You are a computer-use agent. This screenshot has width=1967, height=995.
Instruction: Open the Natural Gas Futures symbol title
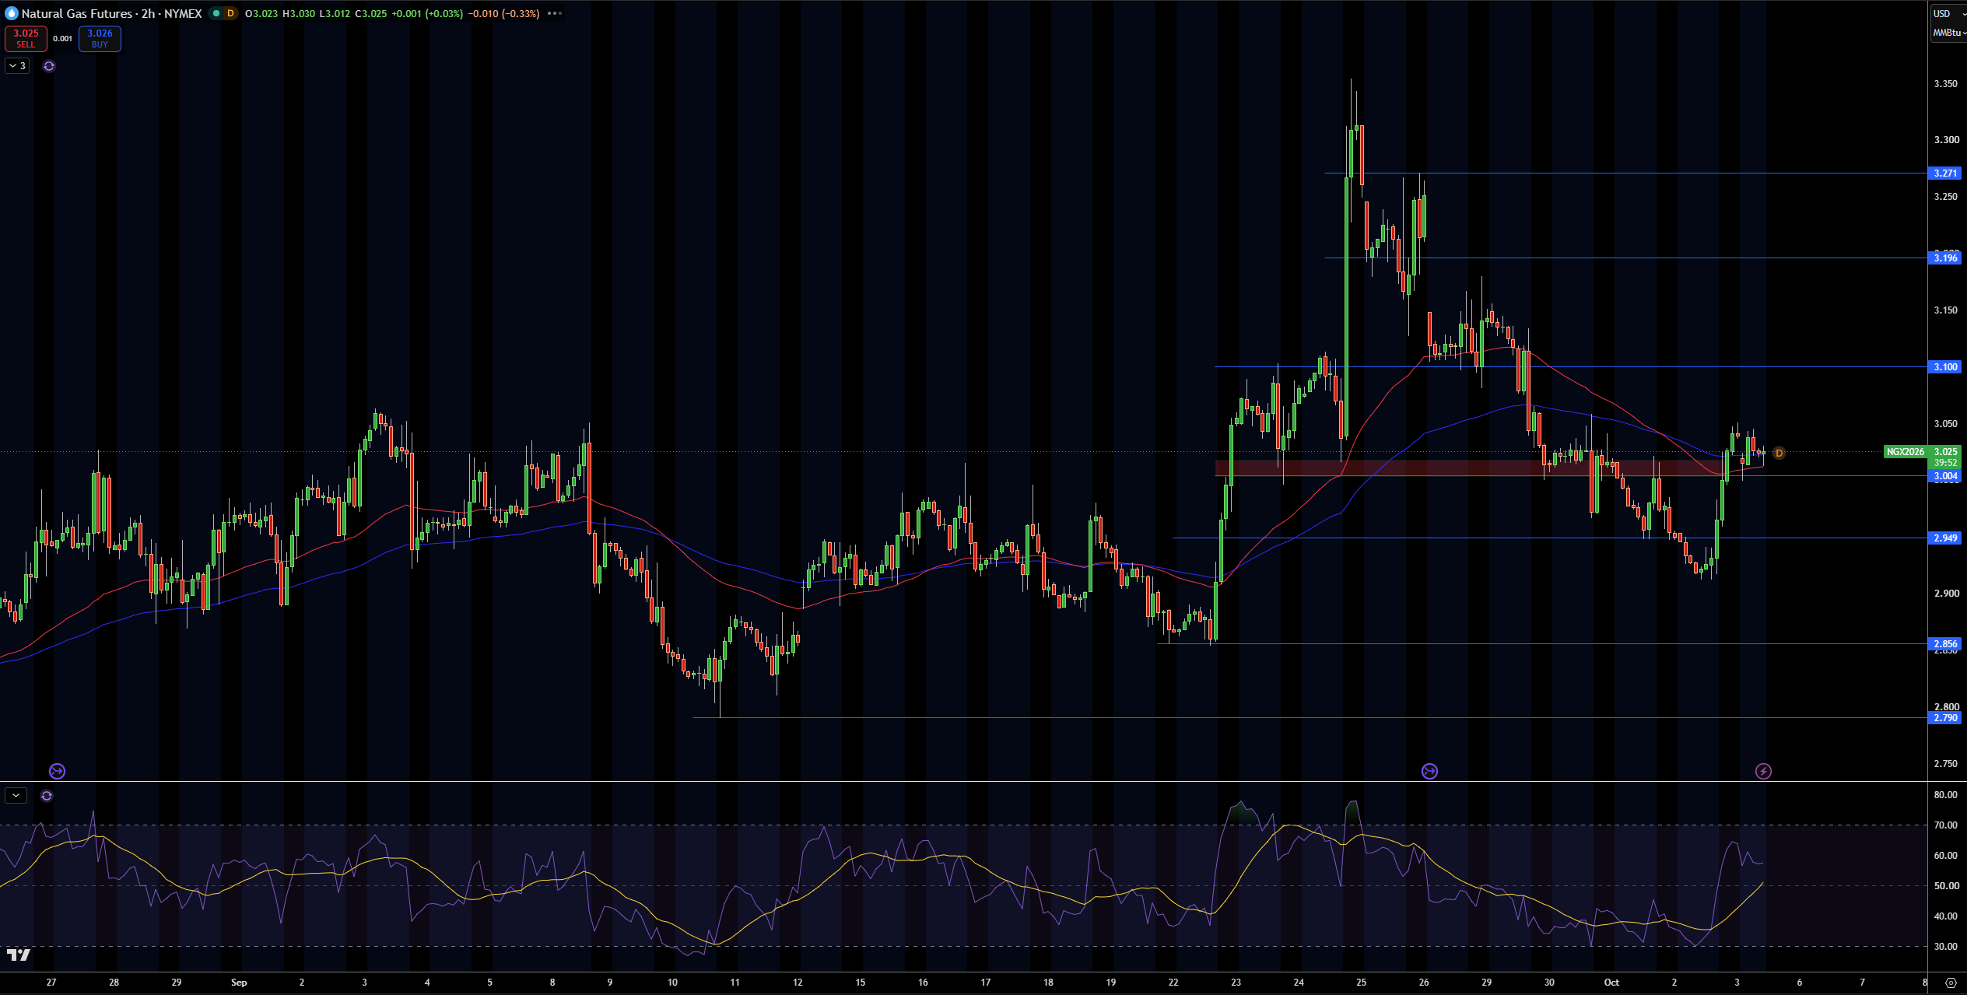[x=111, y=13]
